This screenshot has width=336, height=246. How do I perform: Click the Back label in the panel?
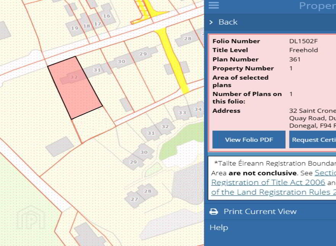[x=228, y=22]
